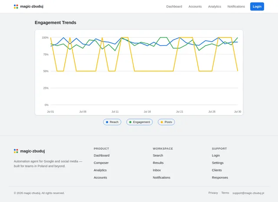Click the Jul 01 x-axis label
278x202 pixels.
50,111
